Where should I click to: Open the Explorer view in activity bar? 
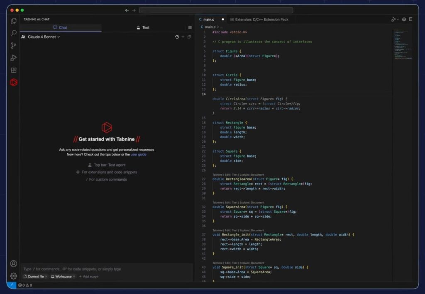[x=14, y=21]
